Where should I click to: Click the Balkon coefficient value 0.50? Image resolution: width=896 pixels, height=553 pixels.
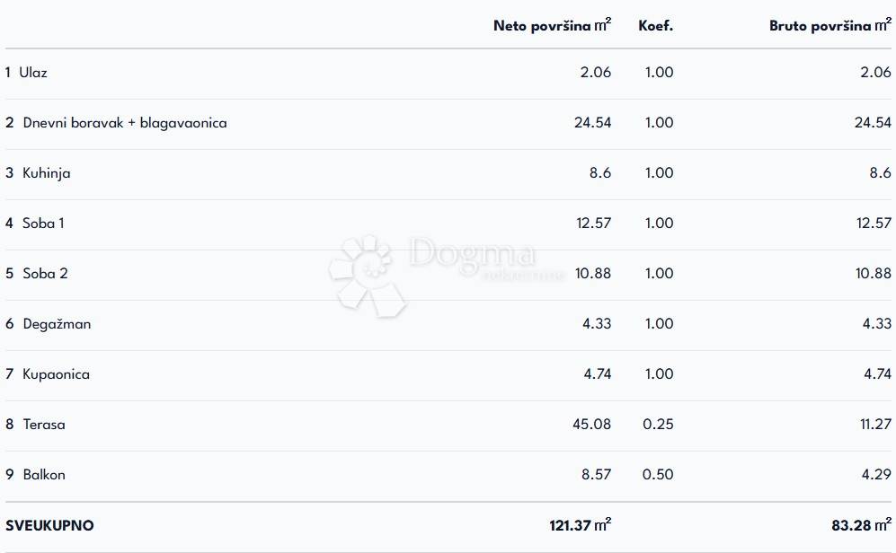click(x=659, y=475)
